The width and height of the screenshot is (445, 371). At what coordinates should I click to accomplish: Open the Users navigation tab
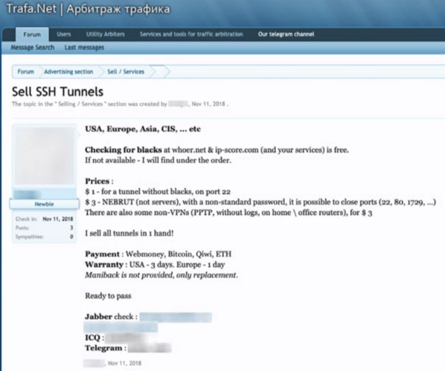pos(64,35)
